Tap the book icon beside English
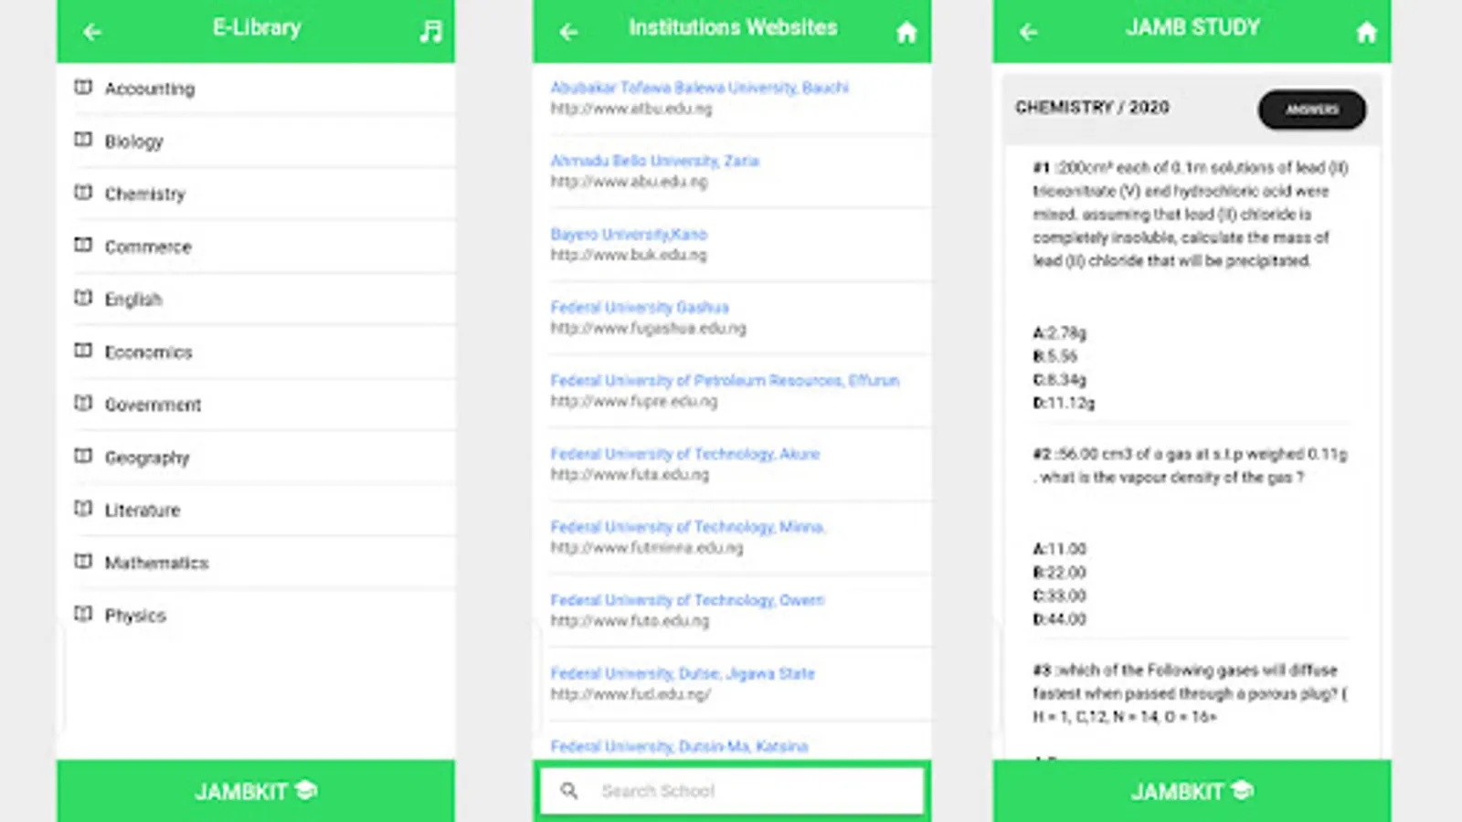1462x822 pixels. point(83,298)
